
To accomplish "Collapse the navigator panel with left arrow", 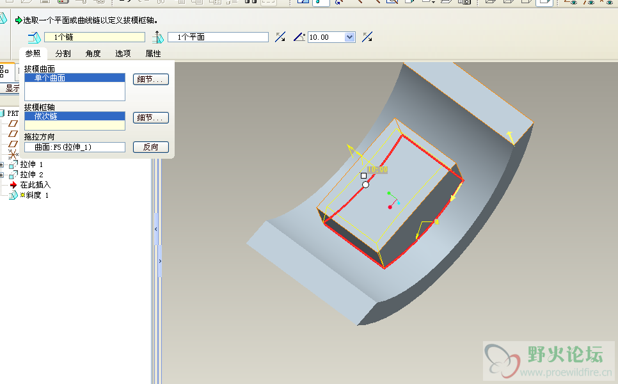I will coord(156,229).
